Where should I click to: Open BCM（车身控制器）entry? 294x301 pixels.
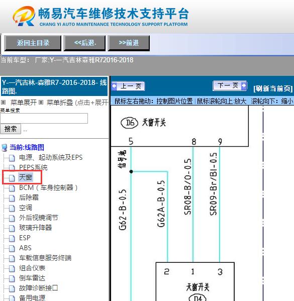[48, 187]
